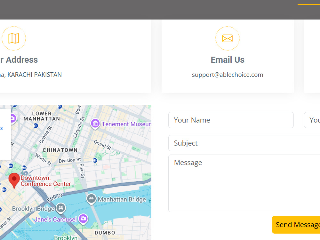Submit with the Send Message button
Screen dimensions: 320x240
pos(296,225)
